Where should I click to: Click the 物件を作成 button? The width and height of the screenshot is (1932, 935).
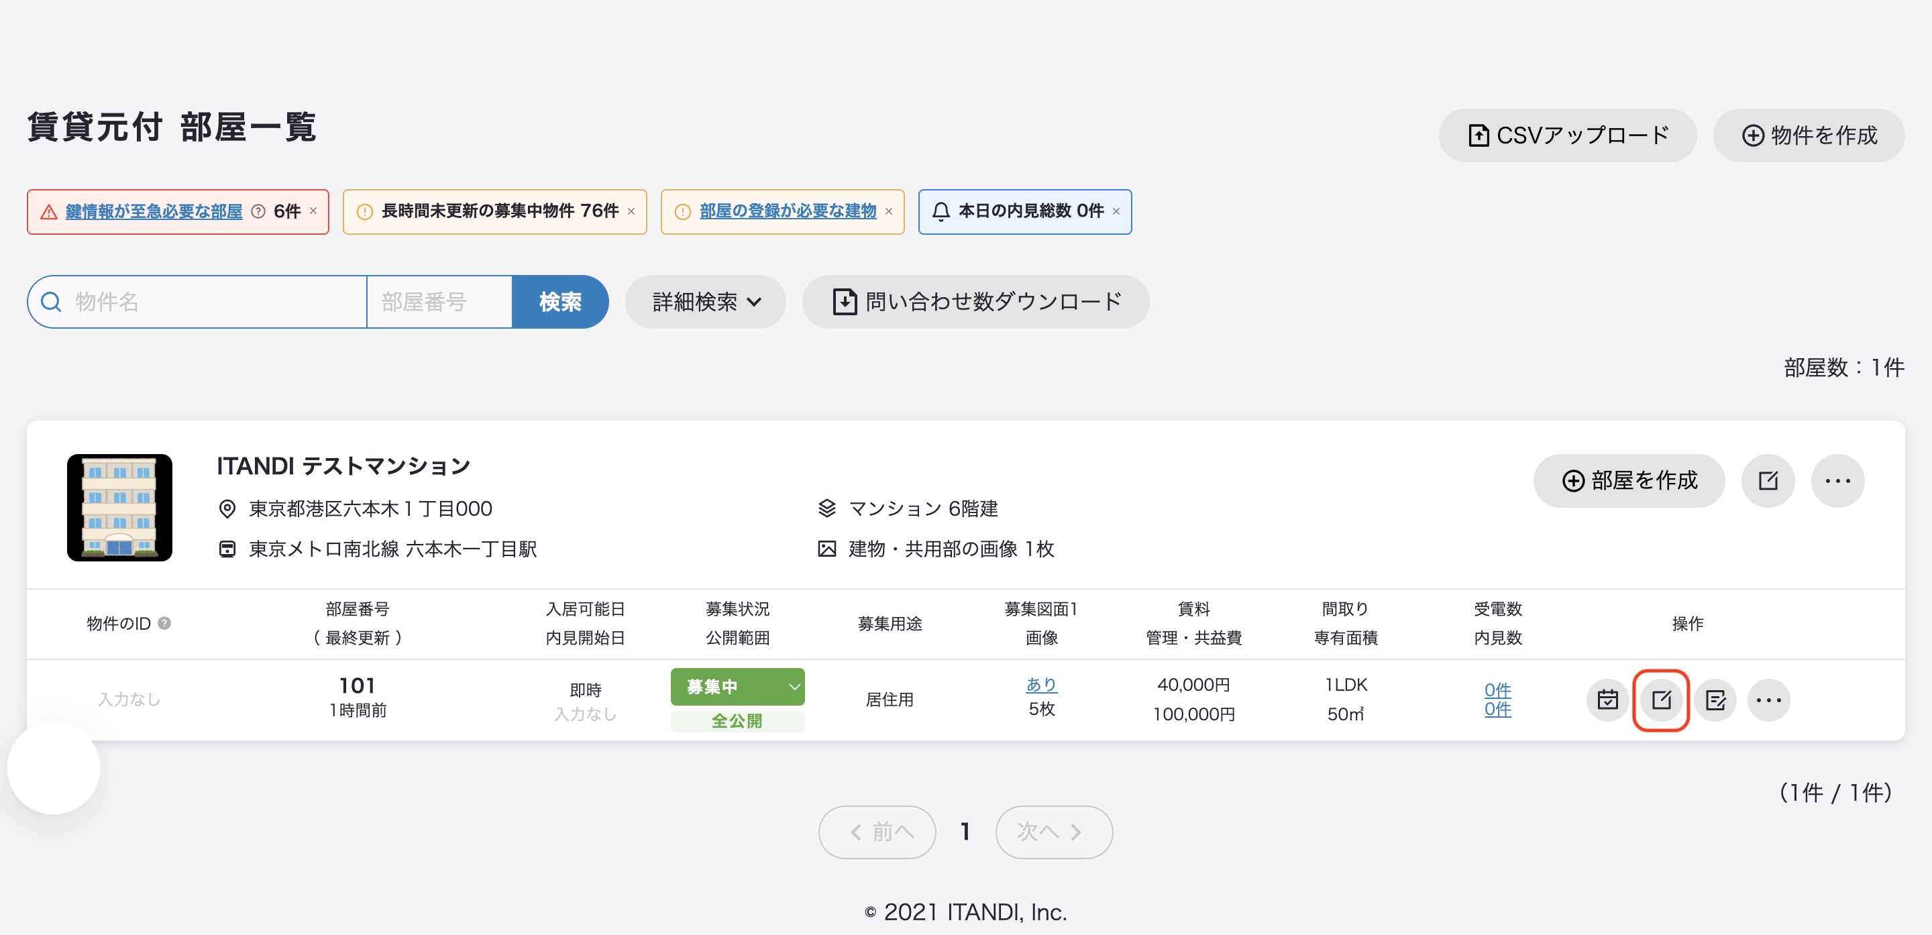(x=1809, y=135)
